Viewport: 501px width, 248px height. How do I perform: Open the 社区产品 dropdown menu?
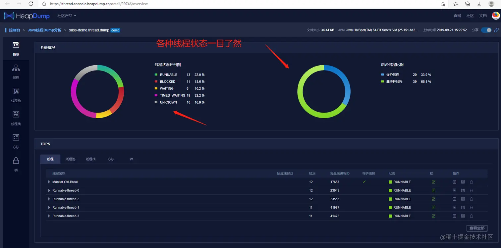coord(67,16)
